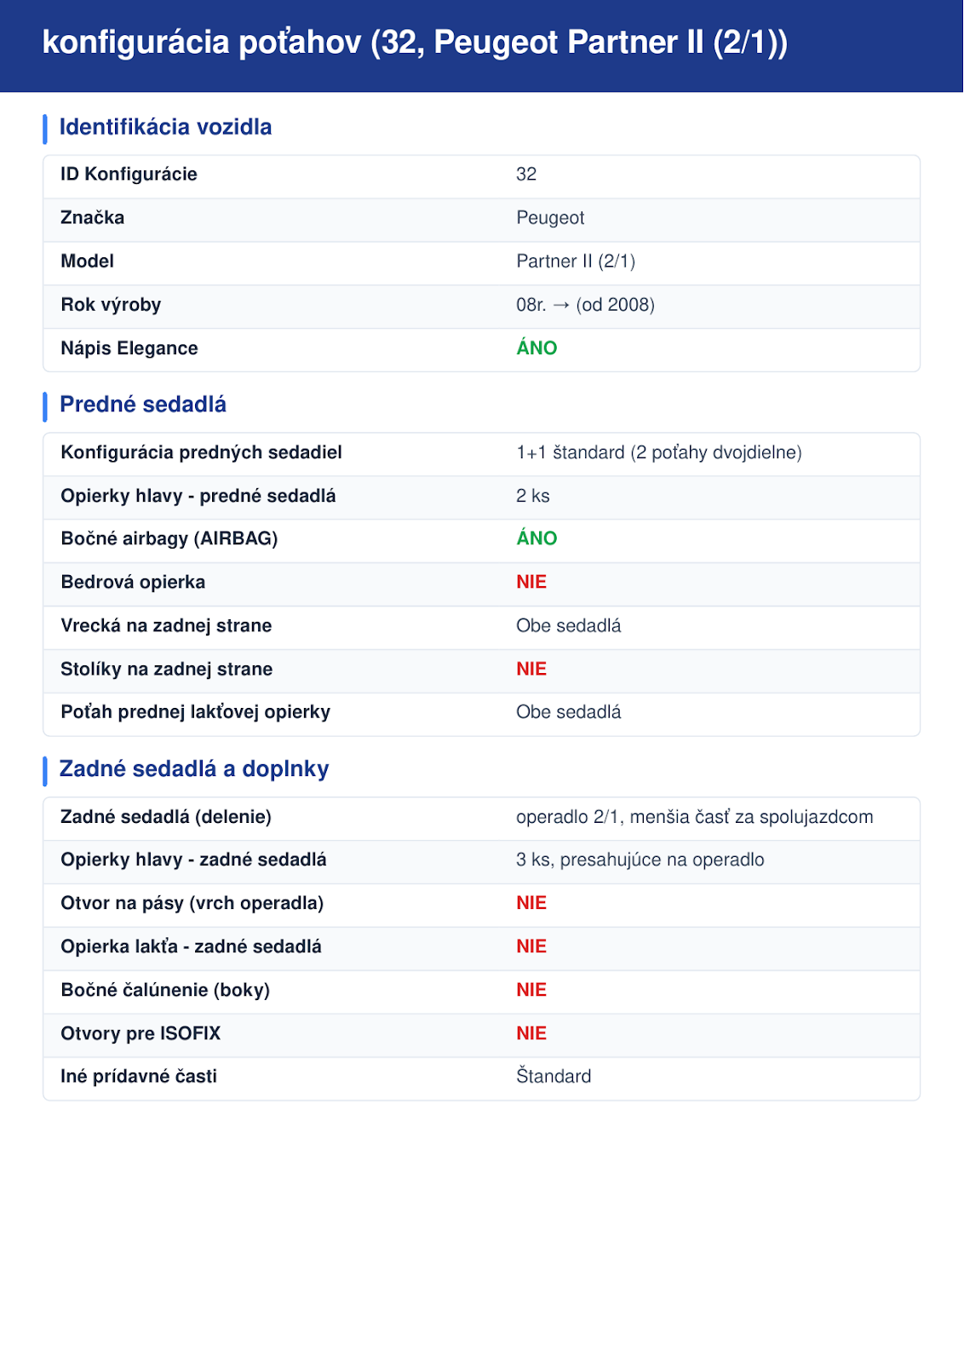964x1363 pixels.
Task: Select the Zadné sedadlá a doplnky heading
Action: pyautogui.click(x=194, y=768)
